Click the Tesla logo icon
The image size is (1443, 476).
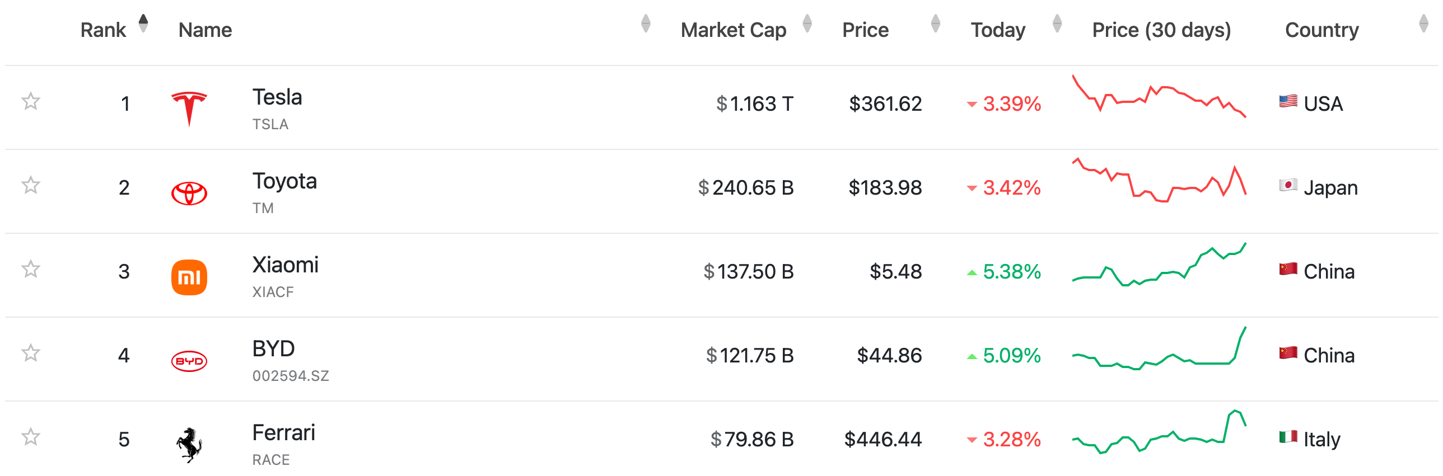[x=189, y=109]
